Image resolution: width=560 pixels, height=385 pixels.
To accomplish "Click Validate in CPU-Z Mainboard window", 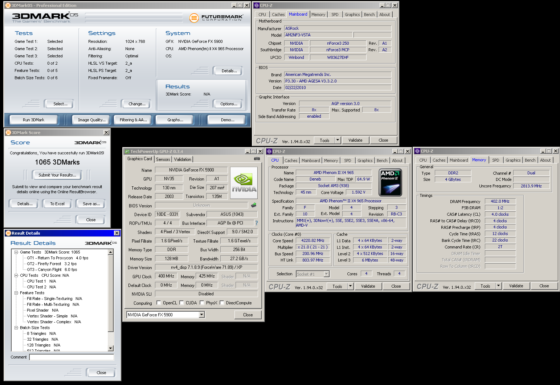I will tap(355, 140).
